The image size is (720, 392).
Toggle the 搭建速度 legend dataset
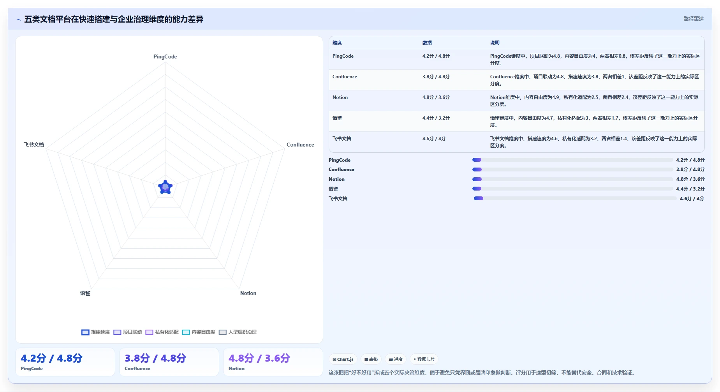pos(95,332)
